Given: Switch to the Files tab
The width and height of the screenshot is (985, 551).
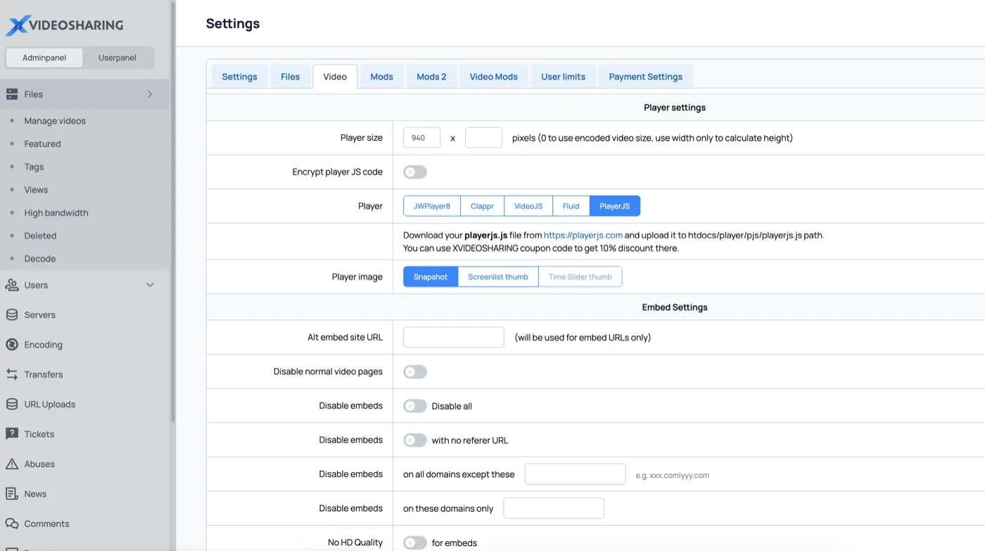Looking at the screenshot, I should [x=291, y=77].
